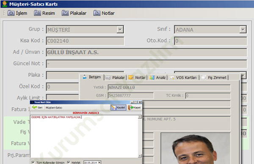The width and height of the screenshot is (254, 164).
Task: Click the Plaka input field
Action: pyautogui.click(x=63, y=75)
